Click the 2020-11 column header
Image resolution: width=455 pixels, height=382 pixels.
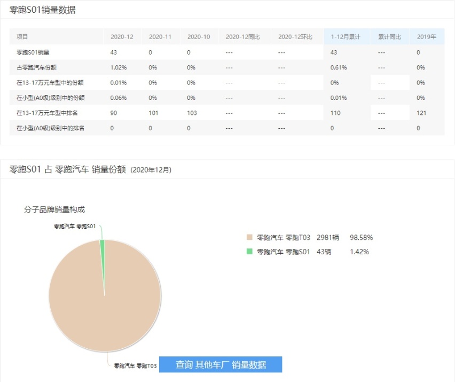(x=160, y=37)
